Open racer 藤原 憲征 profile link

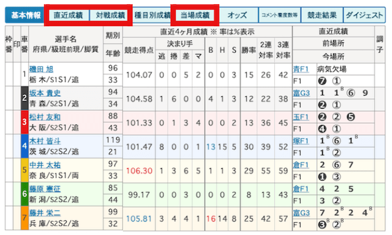coord(45,189)
